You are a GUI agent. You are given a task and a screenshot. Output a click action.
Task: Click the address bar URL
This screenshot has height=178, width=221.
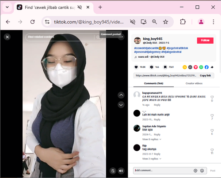coord(89,22)
